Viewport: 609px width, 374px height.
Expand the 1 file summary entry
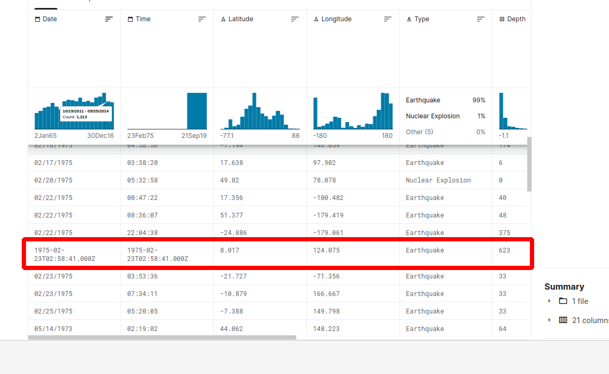[548, 301]
